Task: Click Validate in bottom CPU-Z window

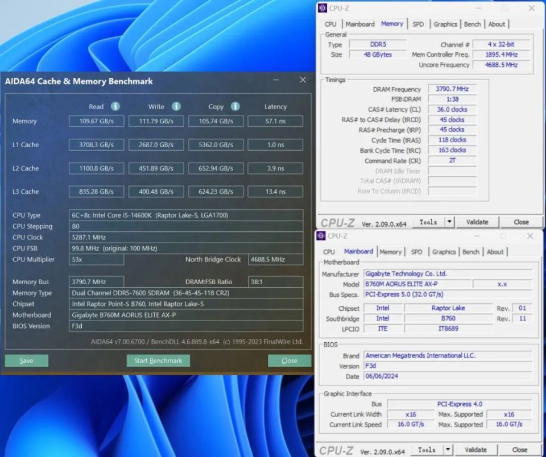Action: [476, 450]
